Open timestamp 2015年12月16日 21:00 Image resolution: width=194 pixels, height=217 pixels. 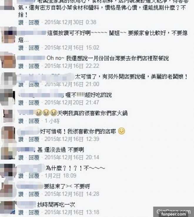point(72,84)
